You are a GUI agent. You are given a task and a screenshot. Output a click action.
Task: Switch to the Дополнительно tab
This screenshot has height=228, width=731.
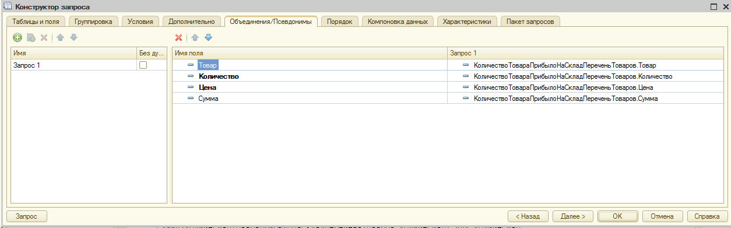coord(192,22)
